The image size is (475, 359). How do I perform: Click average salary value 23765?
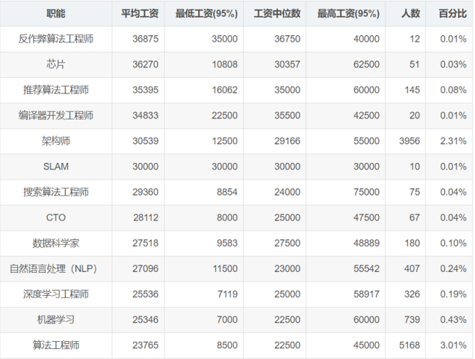tap(146, 345)
